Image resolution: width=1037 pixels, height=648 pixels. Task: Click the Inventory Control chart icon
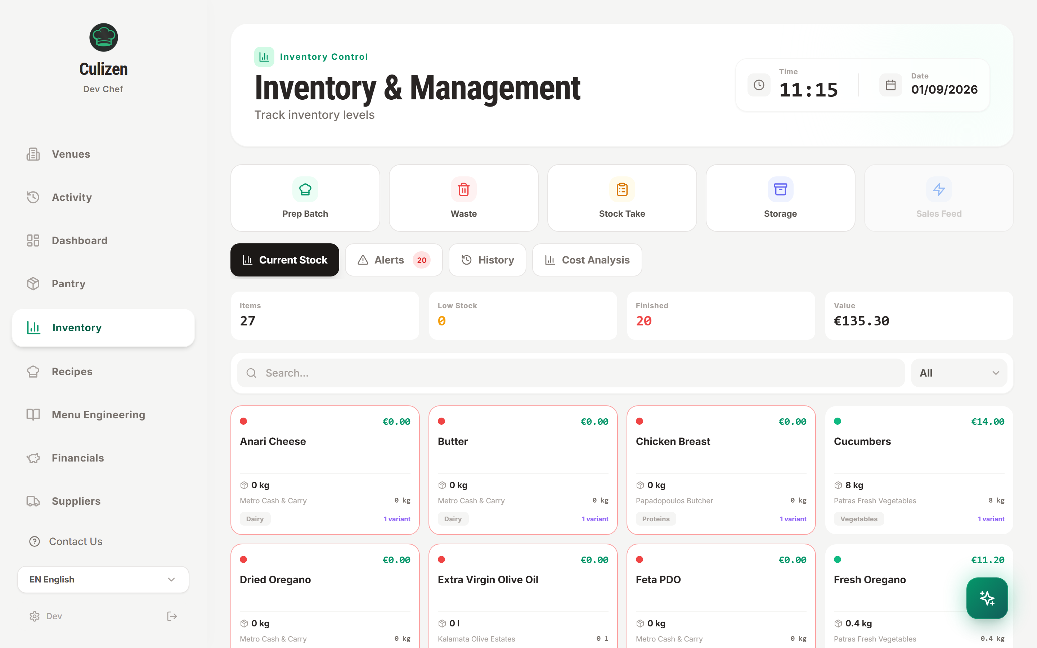click(x=264, y=57)
